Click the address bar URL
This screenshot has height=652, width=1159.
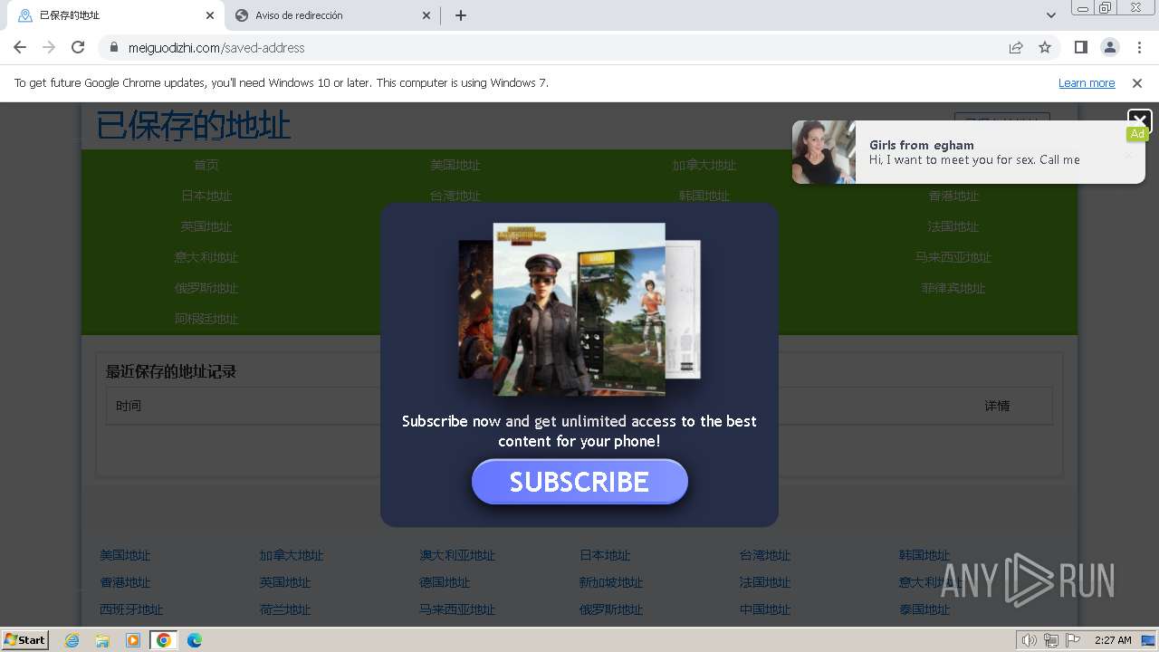[216, 47]
